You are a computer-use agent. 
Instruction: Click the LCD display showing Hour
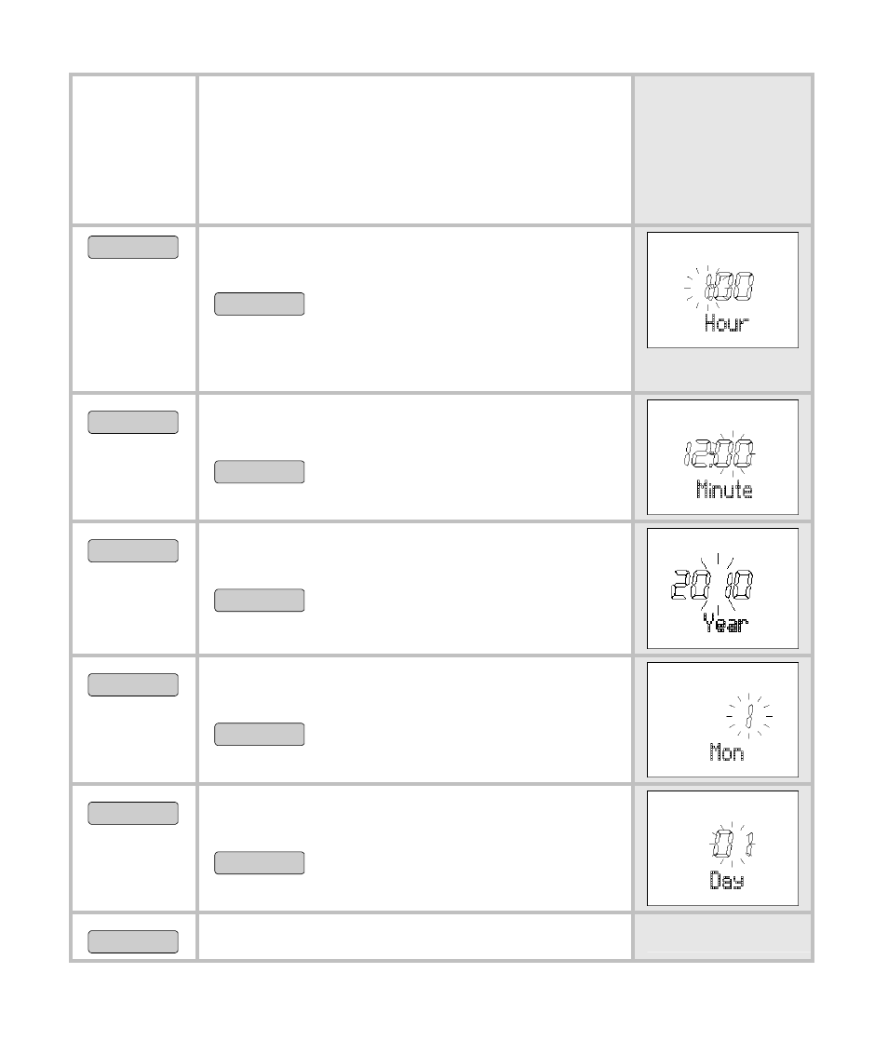(722, 291)
